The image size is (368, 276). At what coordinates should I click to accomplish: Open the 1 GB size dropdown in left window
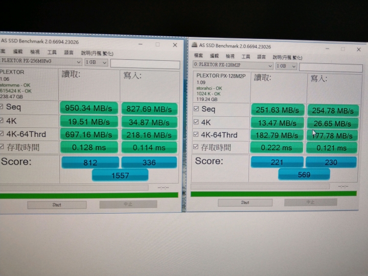[x=96, y=62]
